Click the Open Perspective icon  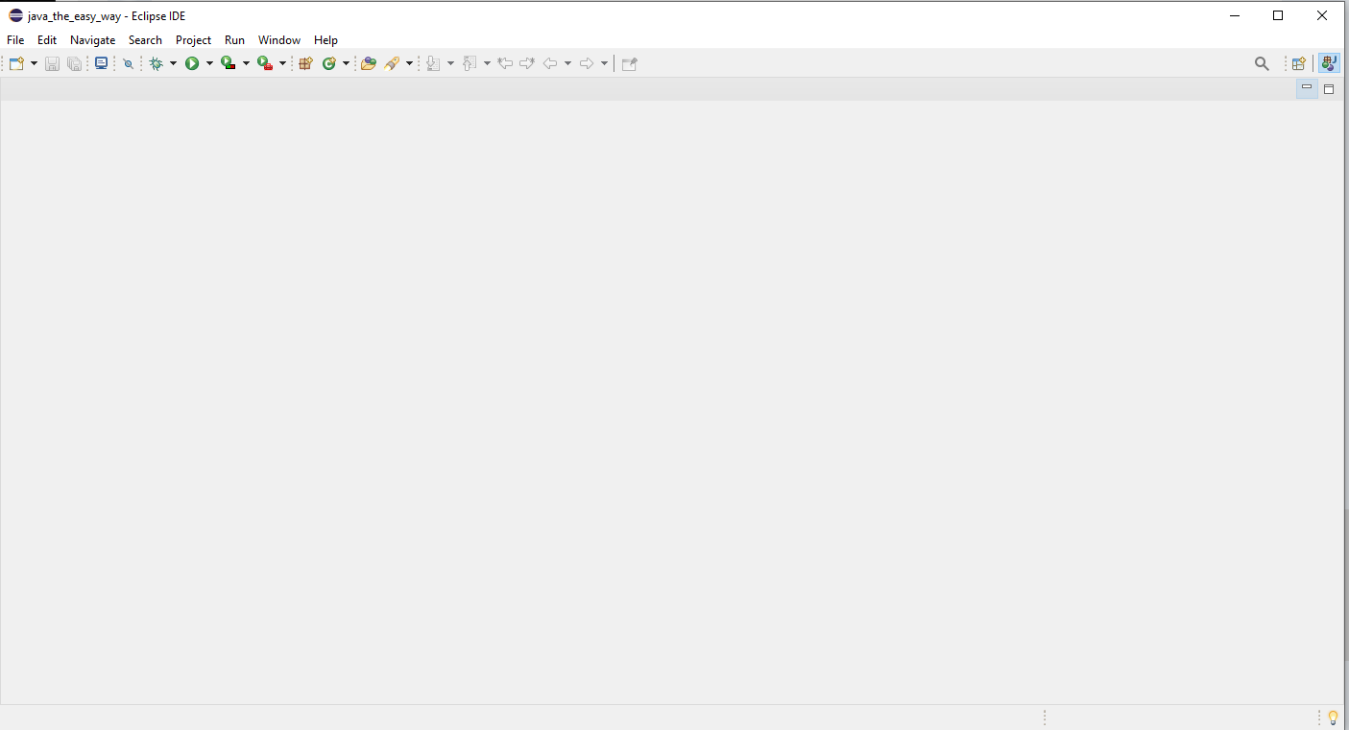tap(1298, 63)
